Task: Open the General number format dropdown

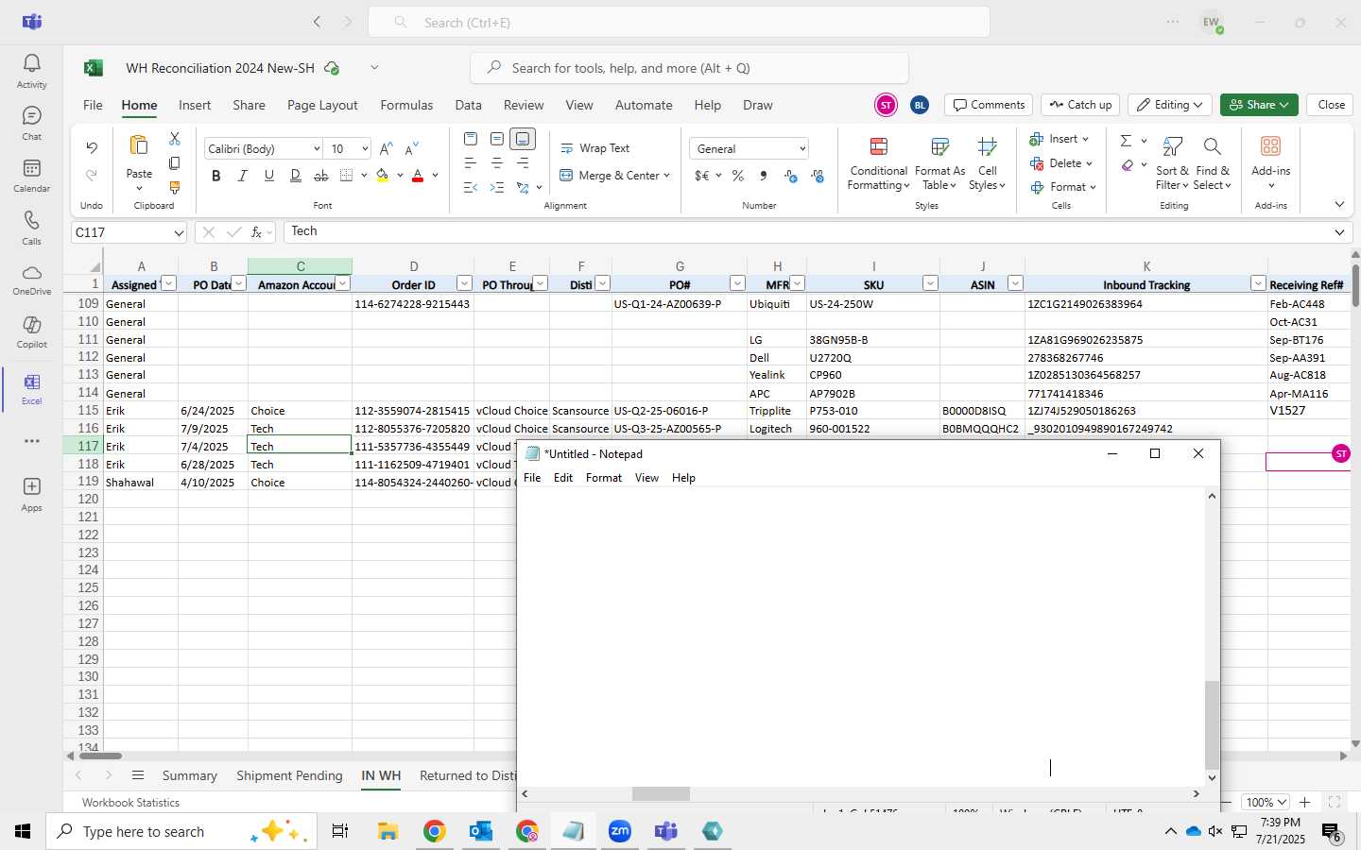Action: pos(802,149)
